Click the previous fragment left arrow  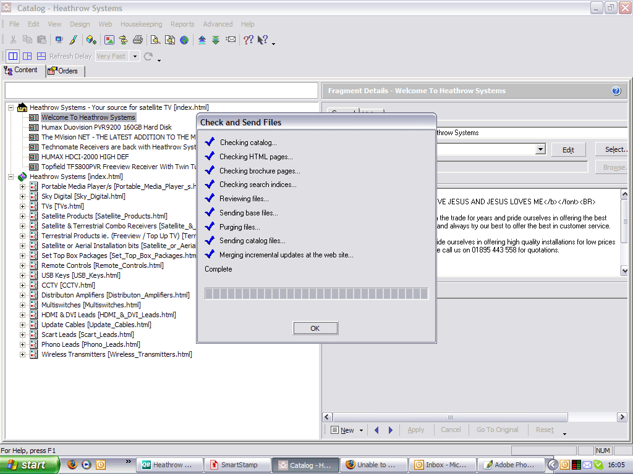coord(376,430)
